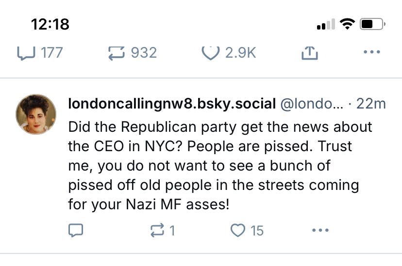Open the londoncallingnw8.bsky.social display name
402x266 pixels.
tap(172, 103)
